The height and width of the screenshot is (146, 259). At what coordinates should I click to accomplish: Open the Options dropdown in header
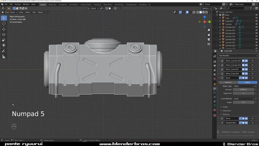coord(206,9)
